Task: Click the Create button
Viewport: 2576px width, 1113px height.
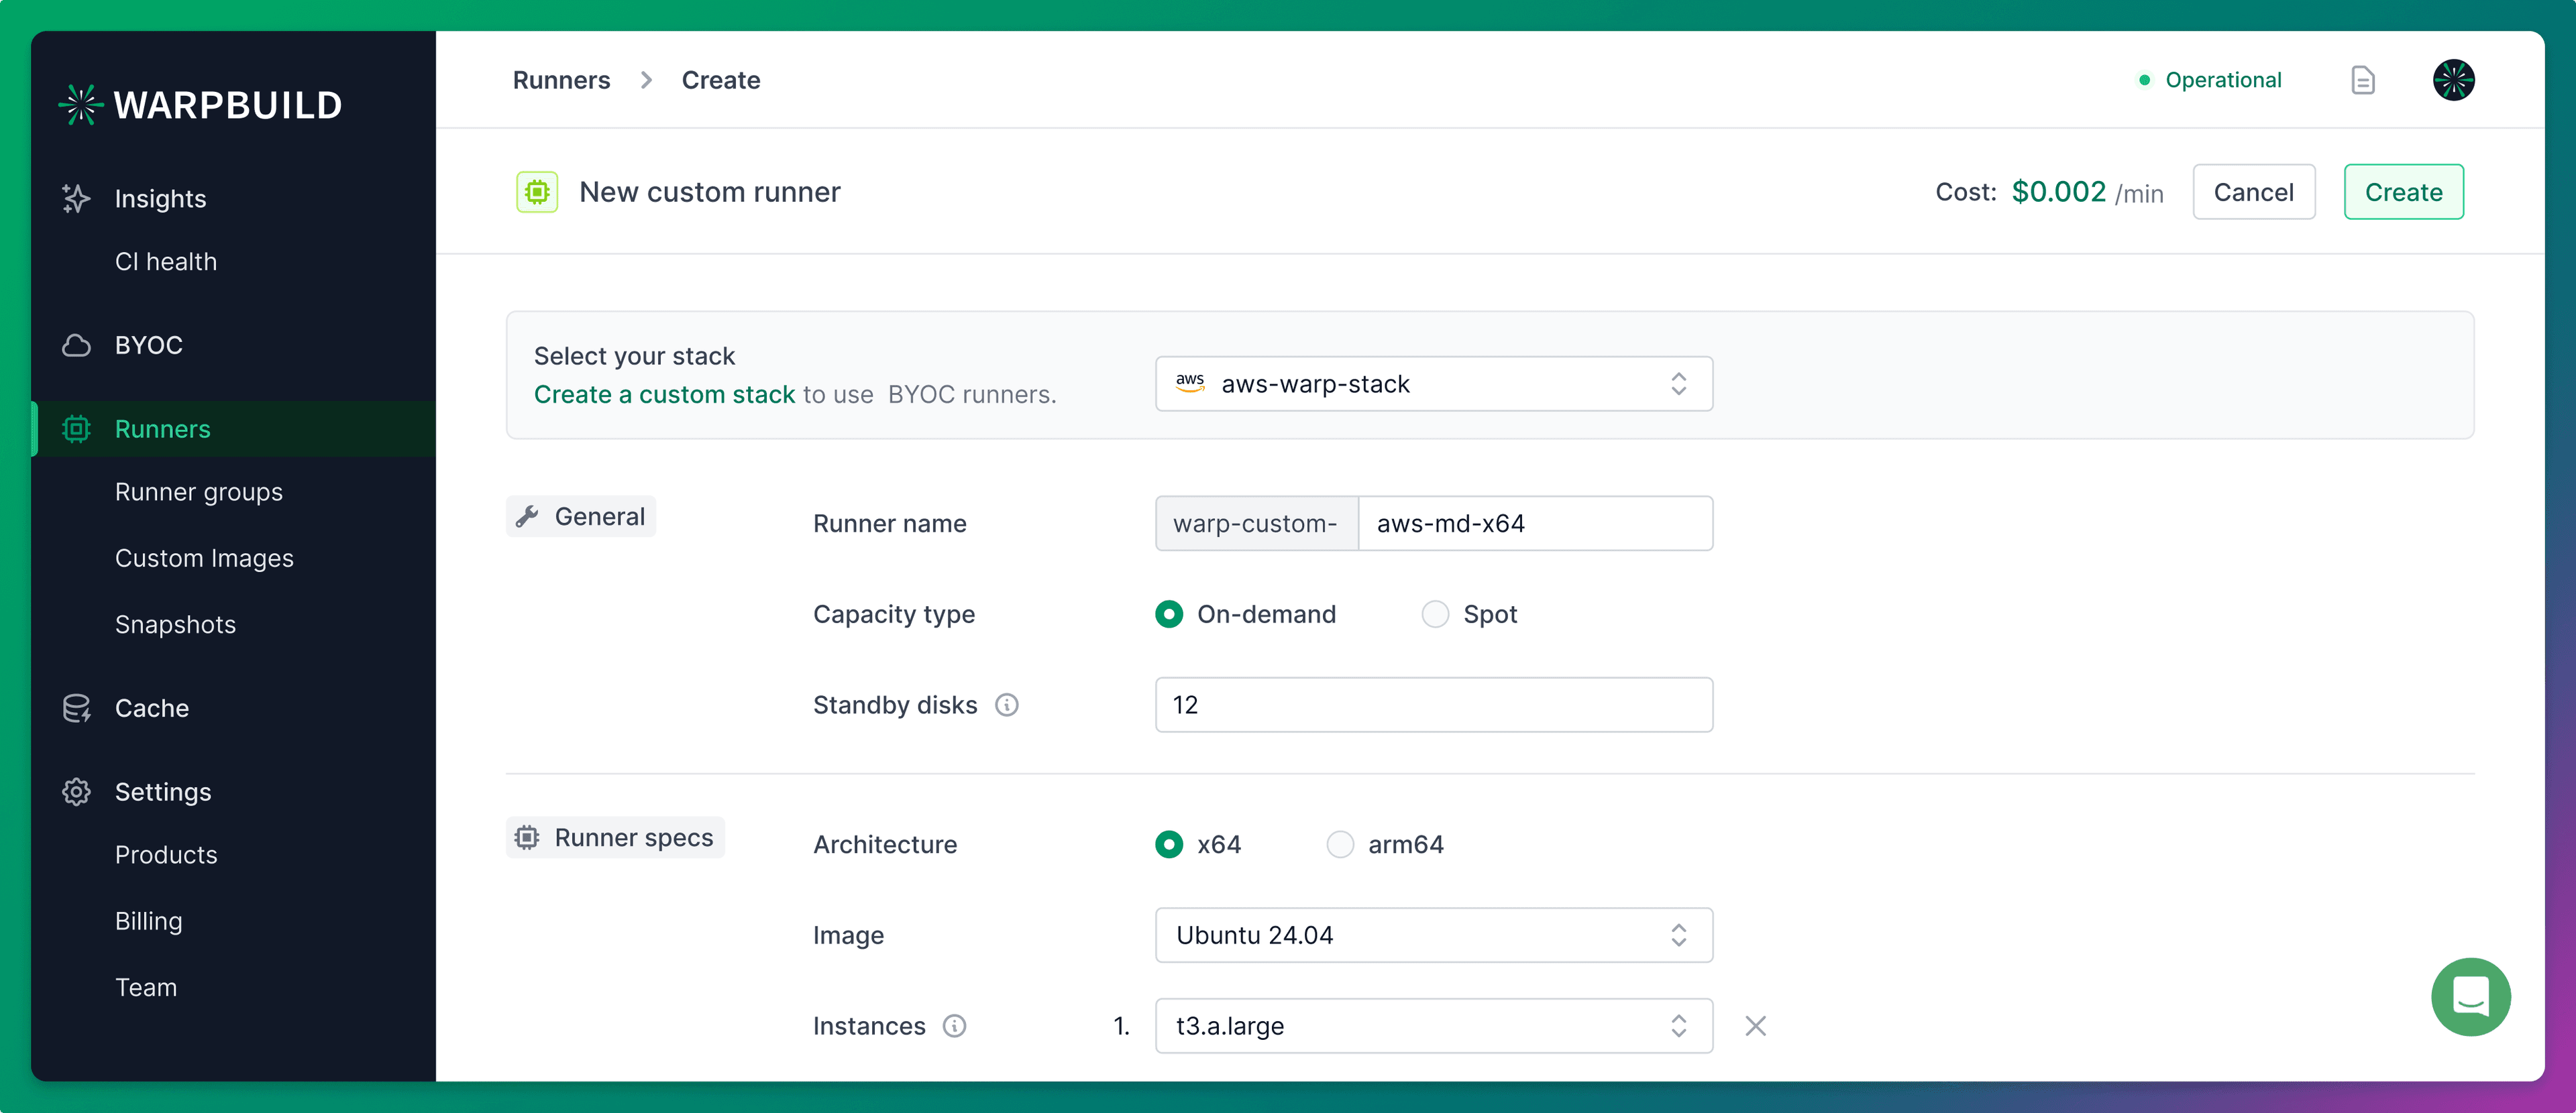Action: (2402, 192)
